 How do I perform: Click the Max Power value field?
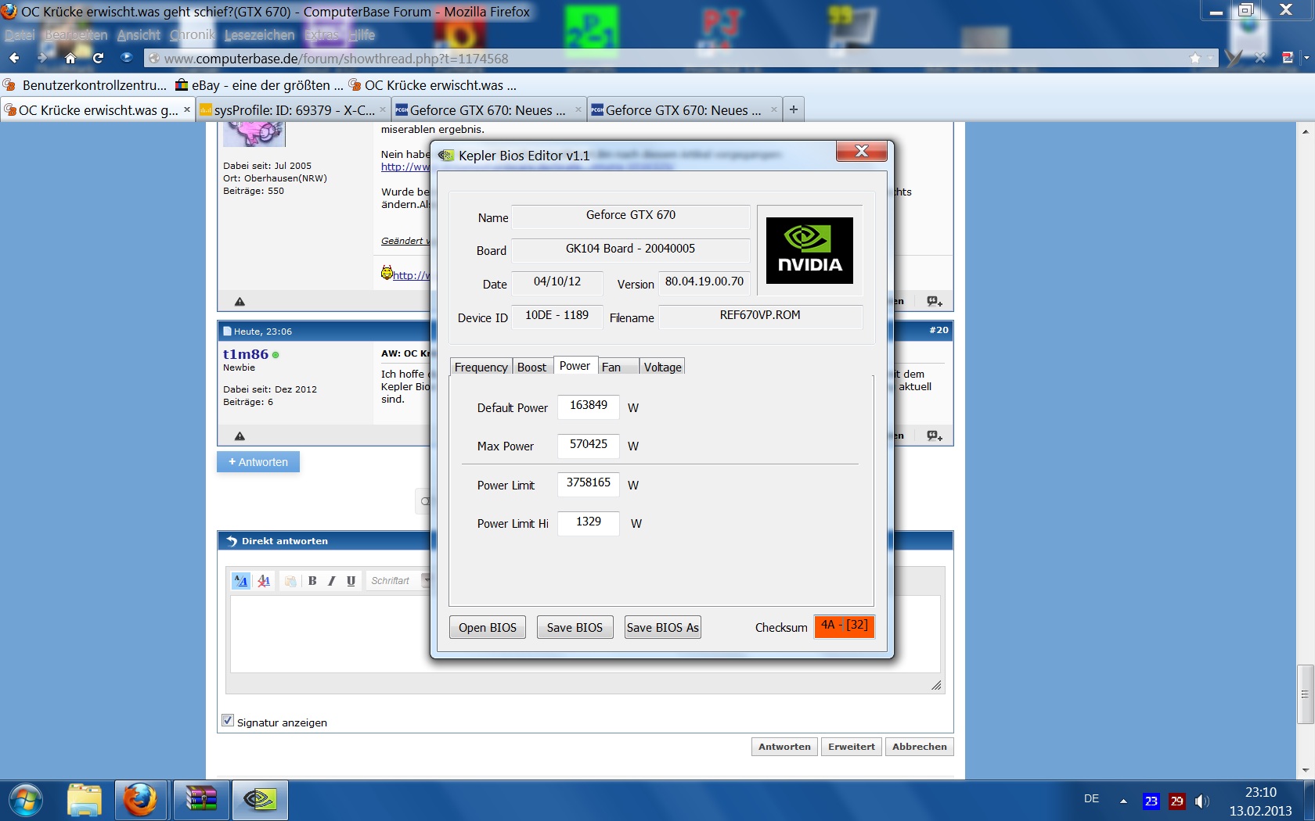click(x=589, y=445)
